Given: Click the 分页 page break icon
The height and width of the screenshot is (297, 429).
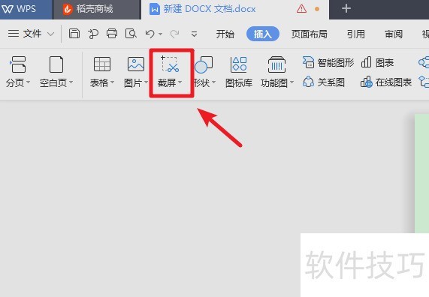Looking at the screenshot, I should pos(18,64).
